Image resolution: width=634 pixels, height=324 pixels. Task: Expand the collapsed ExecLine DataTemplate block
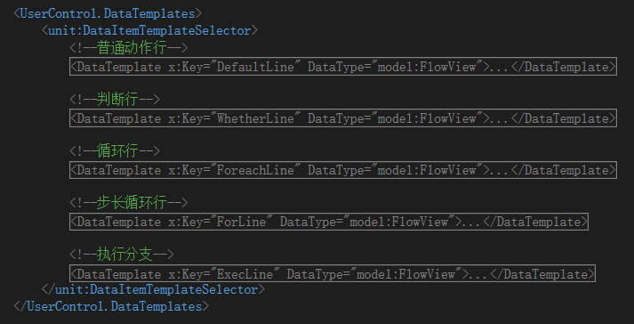(333, 274)
